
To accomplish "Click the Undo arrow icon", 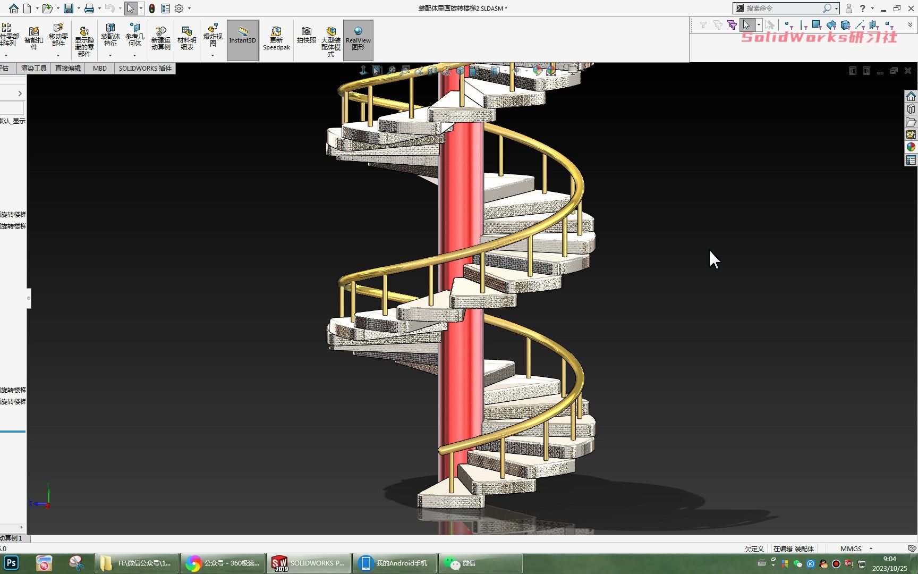I will tap(109, 9).
